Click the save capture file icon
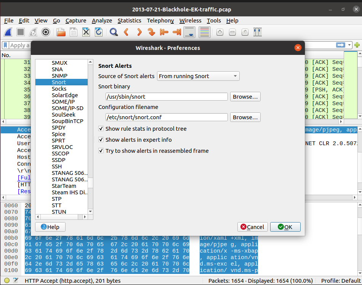Image resolution: width=362 pixels, height=285 pixels. [x=74, y=32]
